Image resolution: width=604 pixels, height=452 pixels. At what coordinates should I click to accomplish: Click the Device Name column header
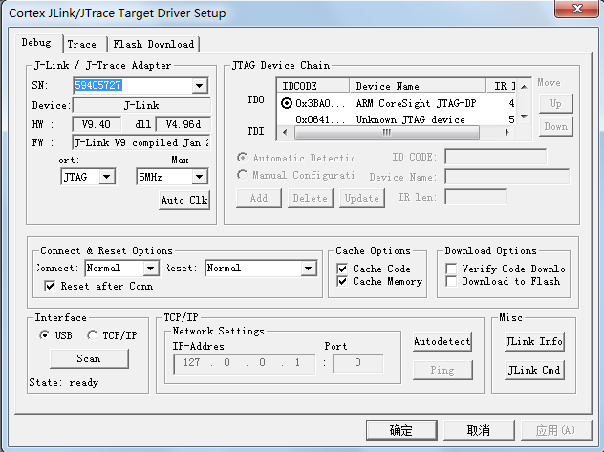[x=418, y=86]
